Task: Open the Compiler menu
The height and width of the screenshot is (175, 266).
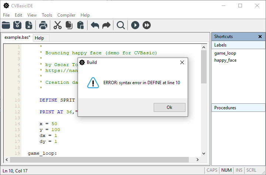Action: [x=66, y=15]
